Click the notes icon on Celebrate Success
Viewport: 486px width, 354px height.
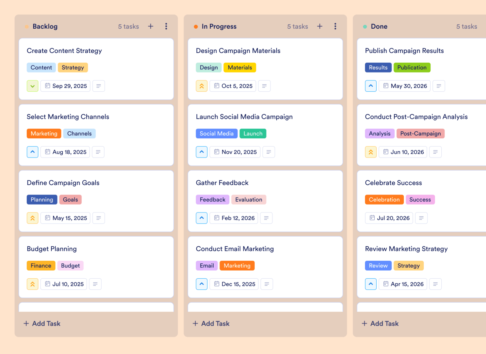[421, 218]
